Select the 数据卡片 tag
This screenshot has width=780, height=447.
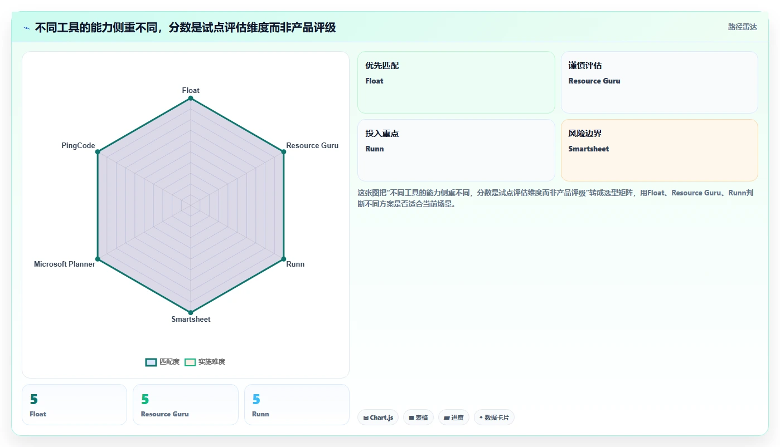[494, 417]
